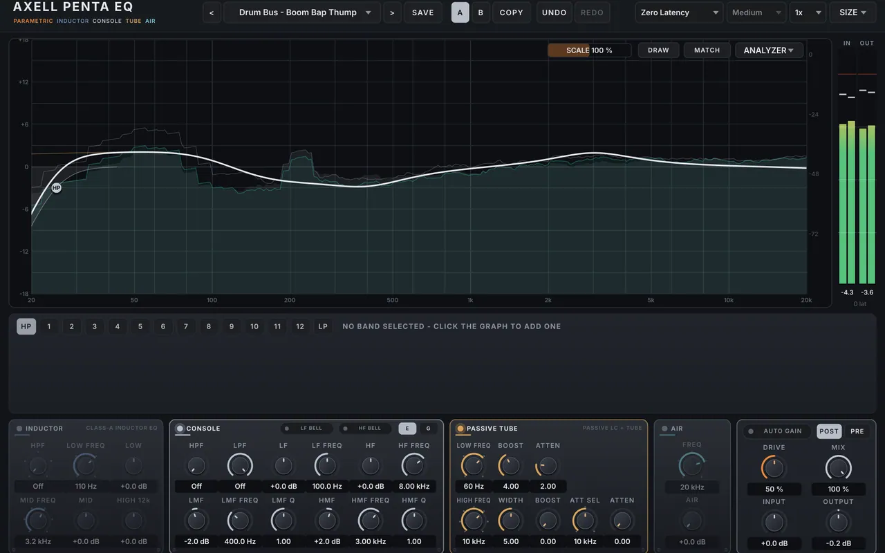Click the Passive Tube low BOOST knob
885x553 pixels.
(x=510, y=465)
